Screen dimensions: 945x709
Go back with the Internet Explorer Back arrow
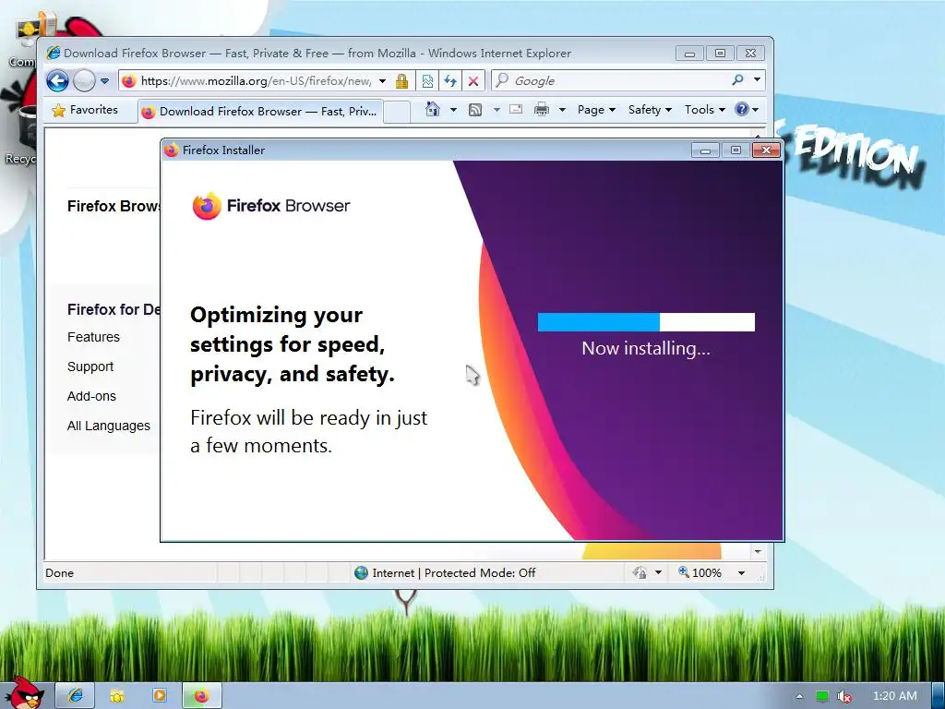58,81
